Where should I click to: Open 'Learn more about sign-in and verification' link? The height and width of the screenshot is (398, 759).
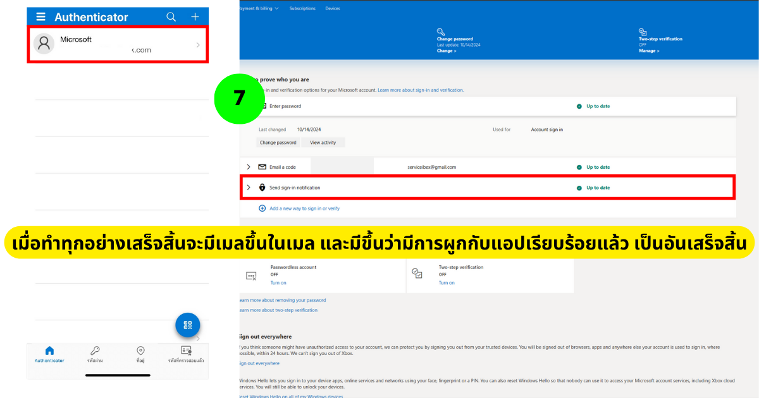tap(420, 90)
